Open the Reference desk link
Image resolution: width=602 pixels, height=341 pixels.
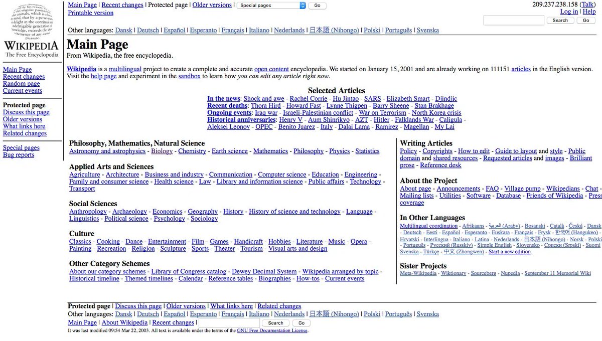[x=440, y=165]
